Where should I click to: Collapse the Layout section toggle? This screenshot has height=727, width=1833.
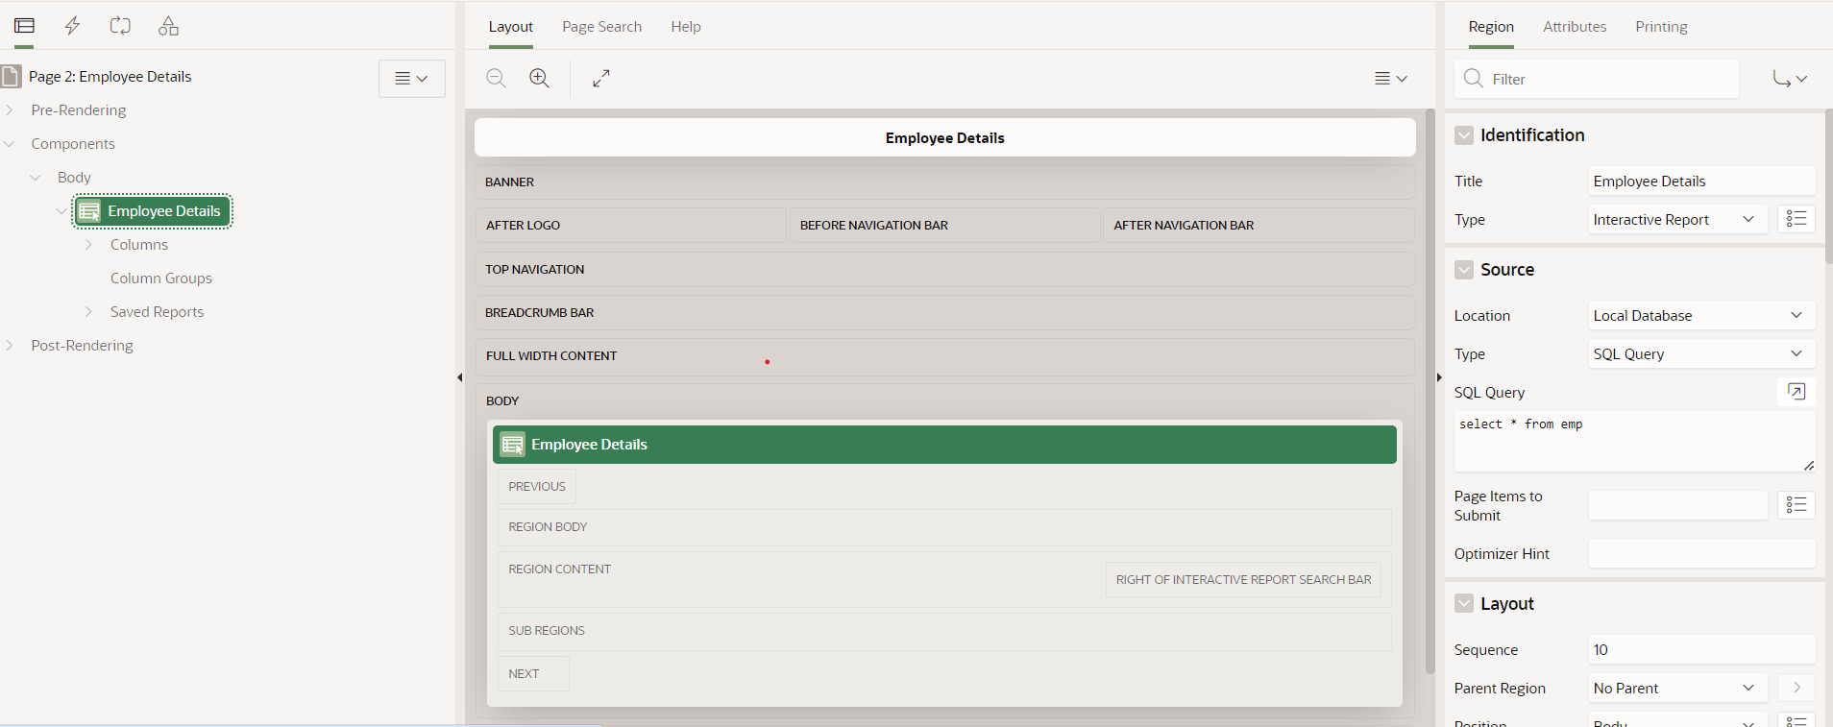(1464, 604)
